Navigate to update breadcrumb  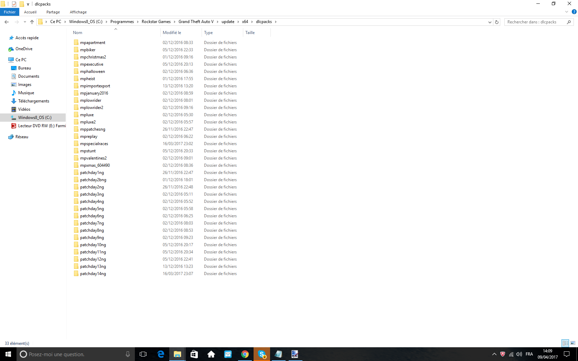click(x=228, y=22)
